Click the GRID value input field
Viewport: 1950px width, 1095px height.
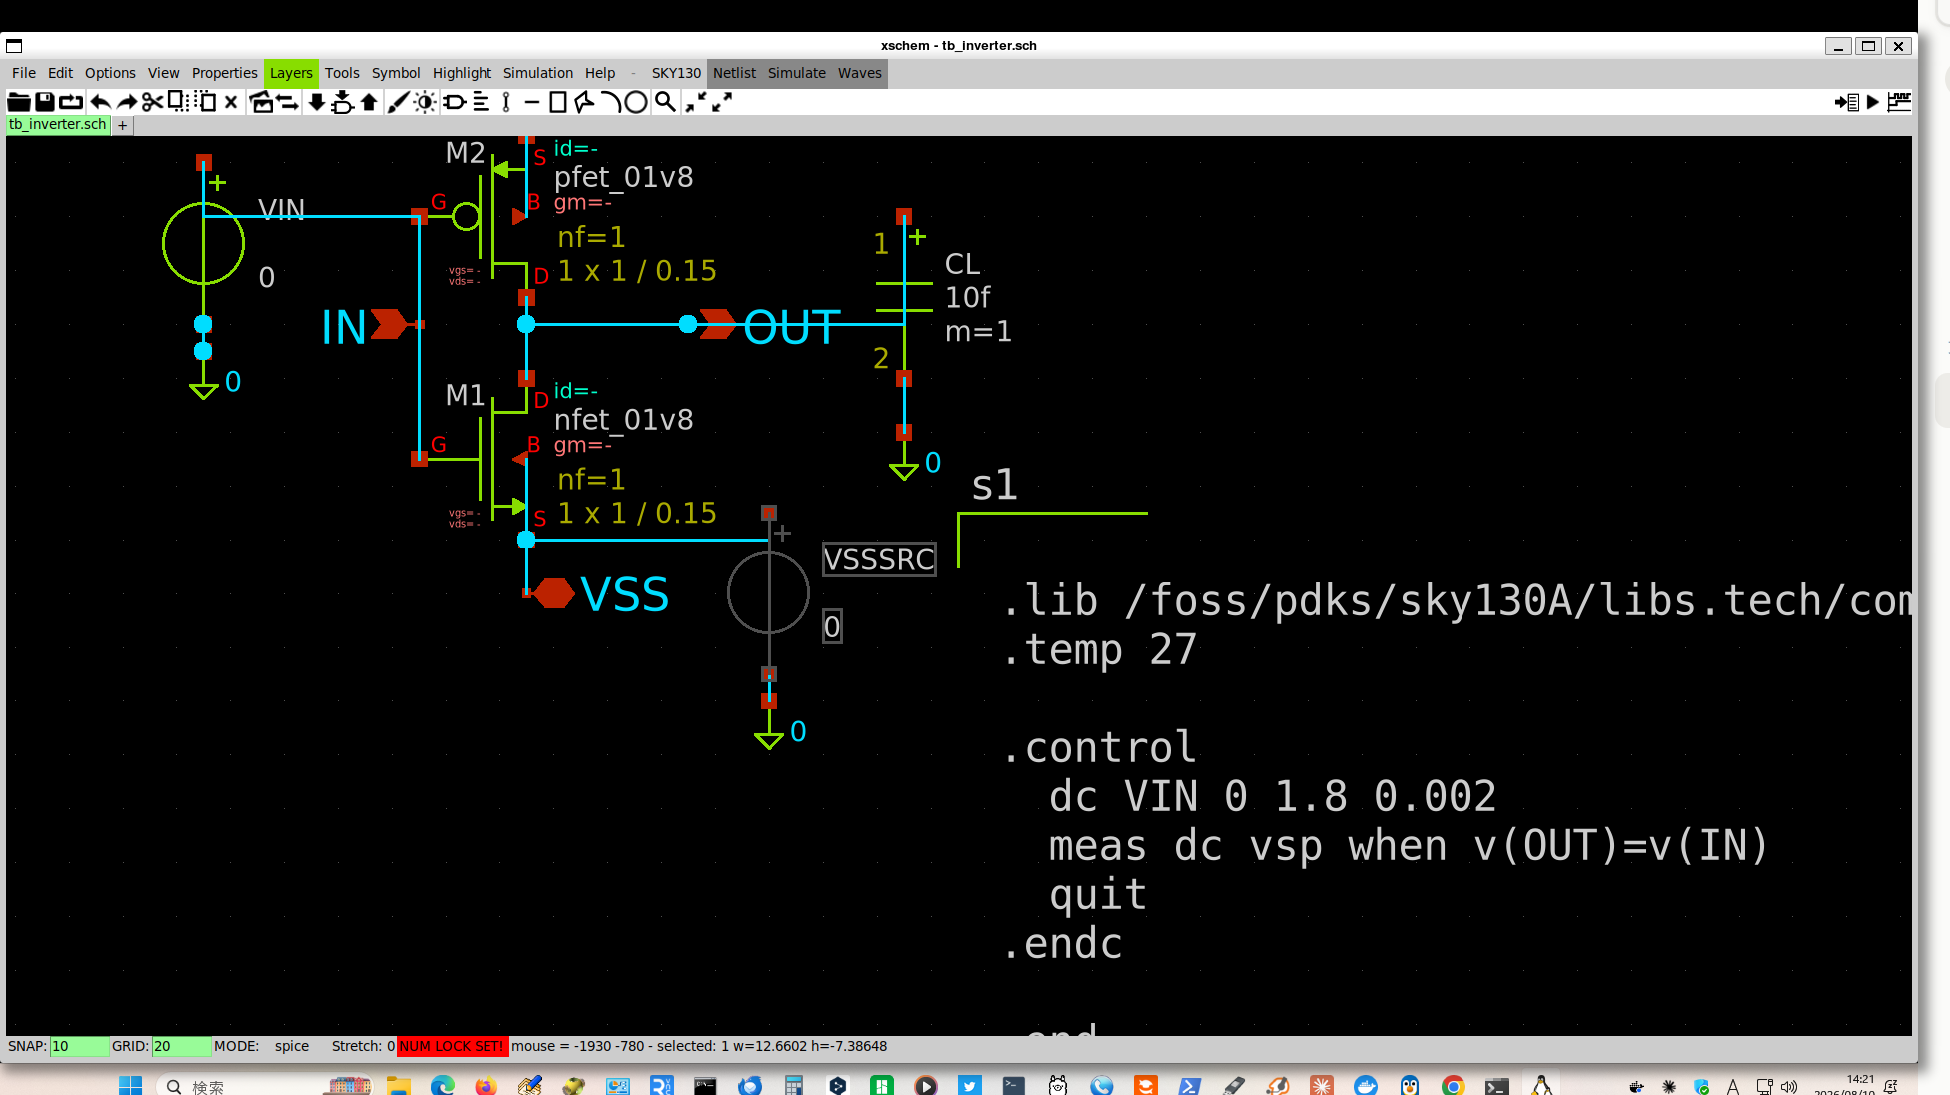click(x=181, y=1046)
